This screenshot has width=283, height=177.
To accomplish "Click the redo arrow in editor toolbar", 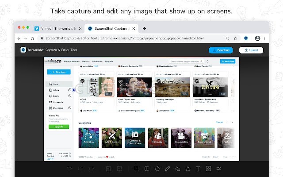I will tap(80, 169).
